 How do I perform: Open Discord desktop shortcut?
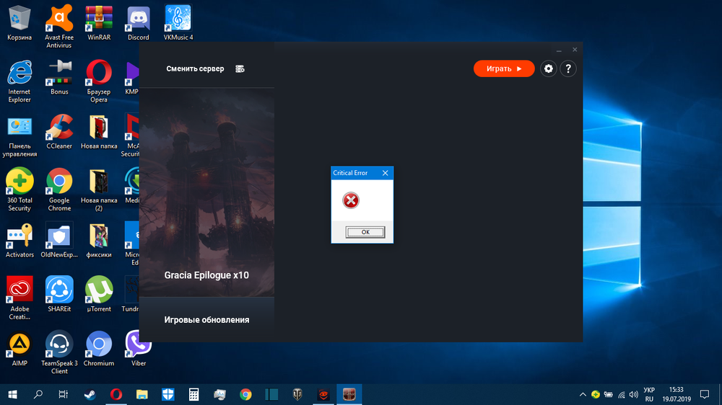(x=138, y=21)
